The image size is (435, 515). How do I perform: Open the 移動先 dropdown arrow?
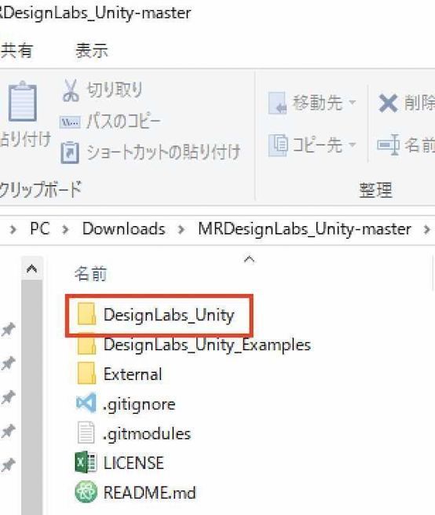pos(352,103)
